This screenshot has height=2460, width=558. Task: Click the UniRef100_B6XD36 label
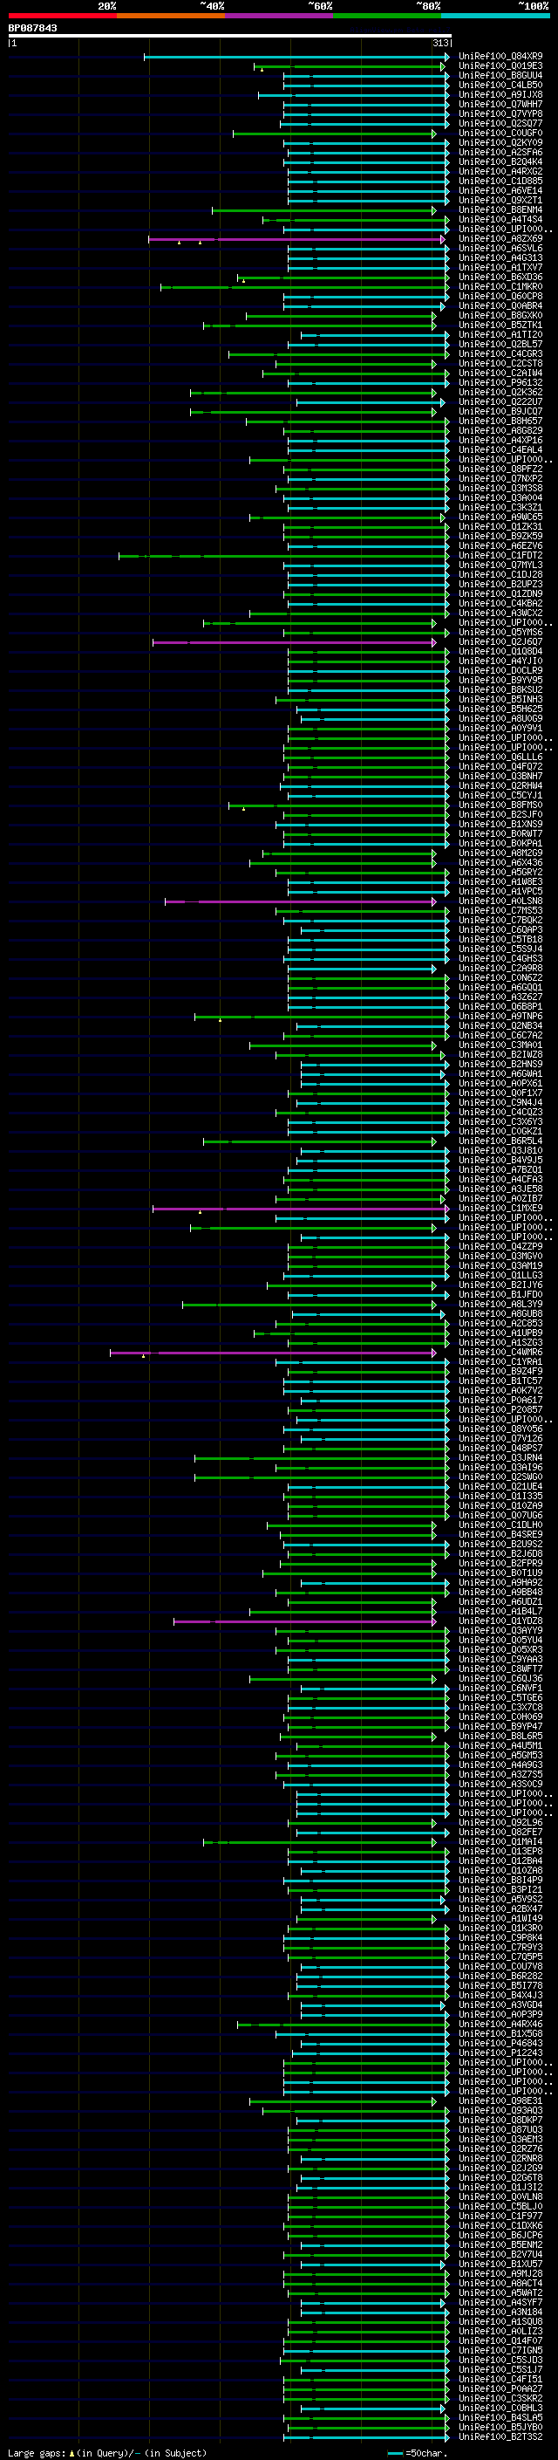pos(500,277)
